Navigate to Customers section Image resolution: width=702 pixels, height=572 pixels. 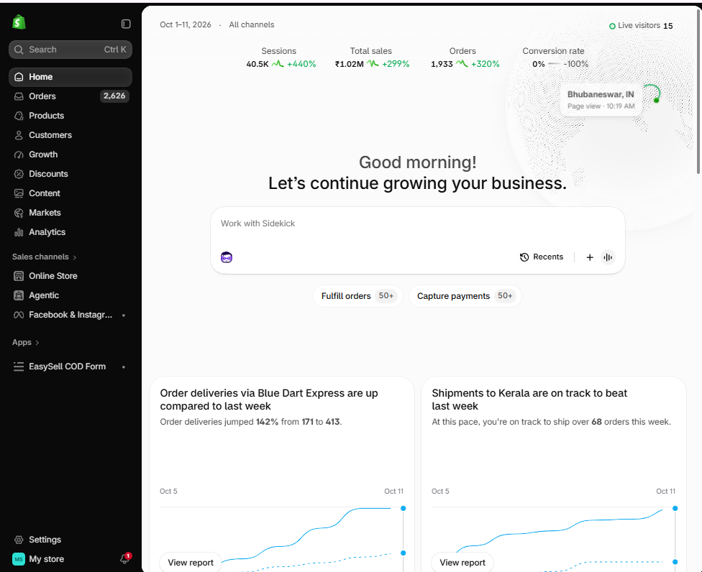[x=70, y=135]
